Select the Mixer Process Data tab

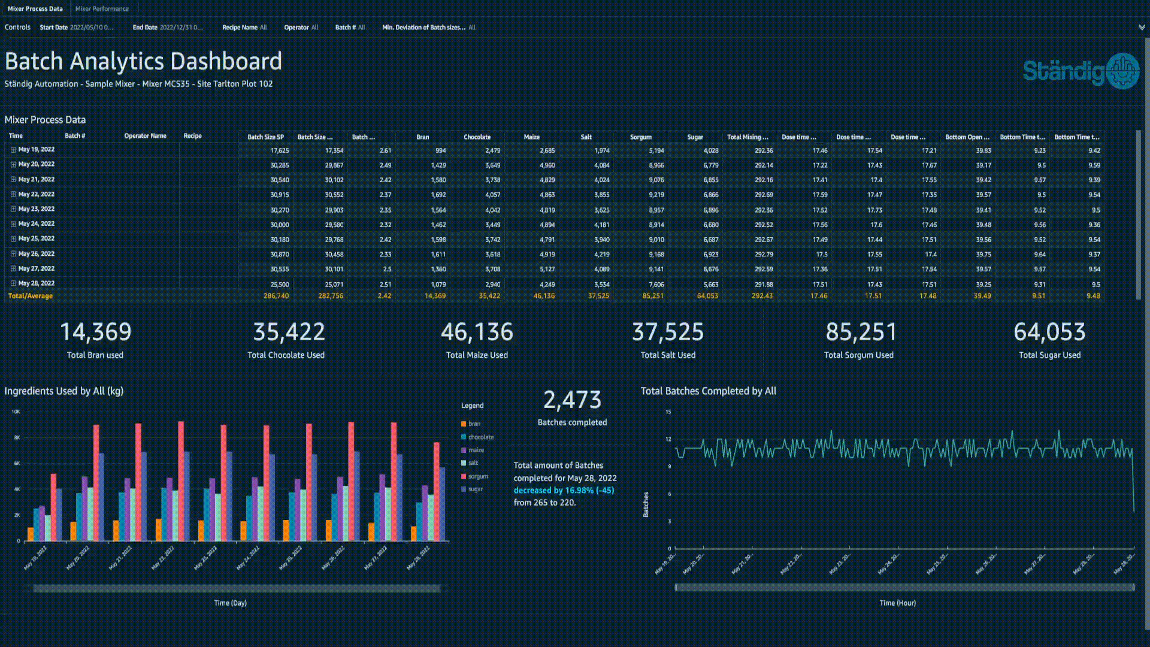35,9
